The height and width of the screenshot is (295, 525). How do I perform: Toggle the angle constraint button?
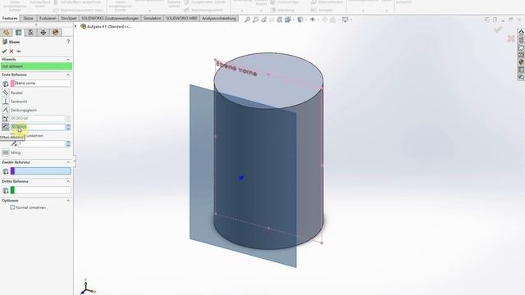[6, 118]
